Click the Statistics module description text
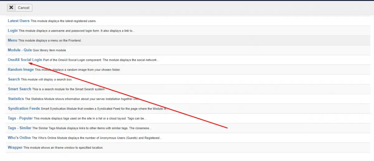The width and height of the screenshot is (374, 161). (x=82, y=99)
